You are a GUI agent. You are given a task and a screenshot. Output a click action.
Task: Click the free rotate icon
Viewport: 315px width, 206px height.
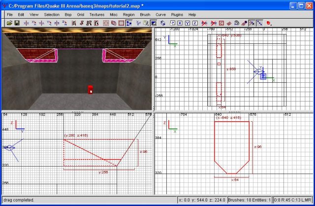163,23
